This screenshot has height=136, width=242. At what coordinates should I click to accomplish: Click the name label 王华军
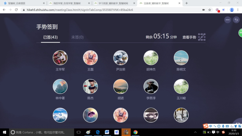click(x=60, y=69)
